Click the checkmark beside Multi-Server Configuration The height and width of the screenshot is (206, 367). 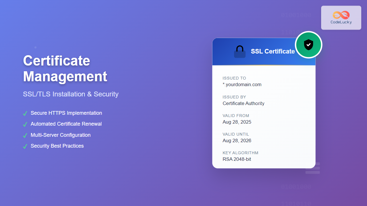tap(25, 135)
